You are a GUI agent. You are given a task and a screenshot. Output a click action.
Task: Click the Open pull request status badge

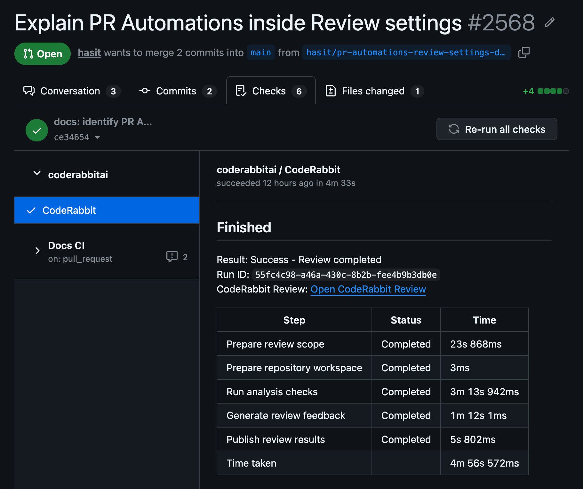(x=43, y=54)
